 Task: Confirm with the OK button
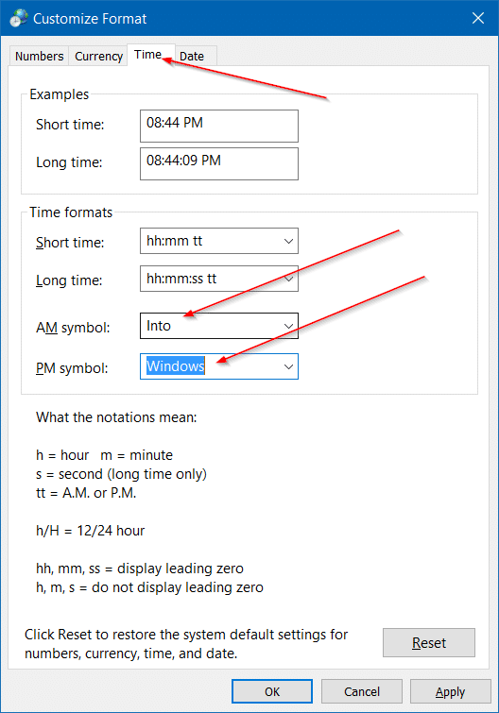pyautogui.click(x=272, y=691)
